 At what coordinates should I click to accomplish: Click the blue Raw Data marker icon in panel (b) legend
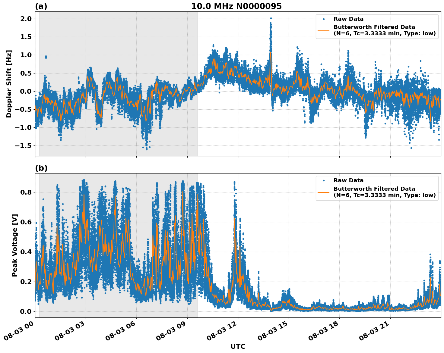(x=324, y=181)
